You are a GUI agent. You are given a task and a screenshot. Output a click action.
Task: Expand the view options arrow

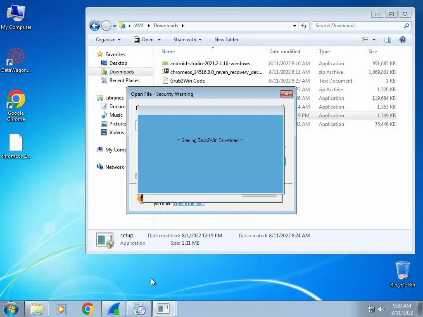(374, 40)
